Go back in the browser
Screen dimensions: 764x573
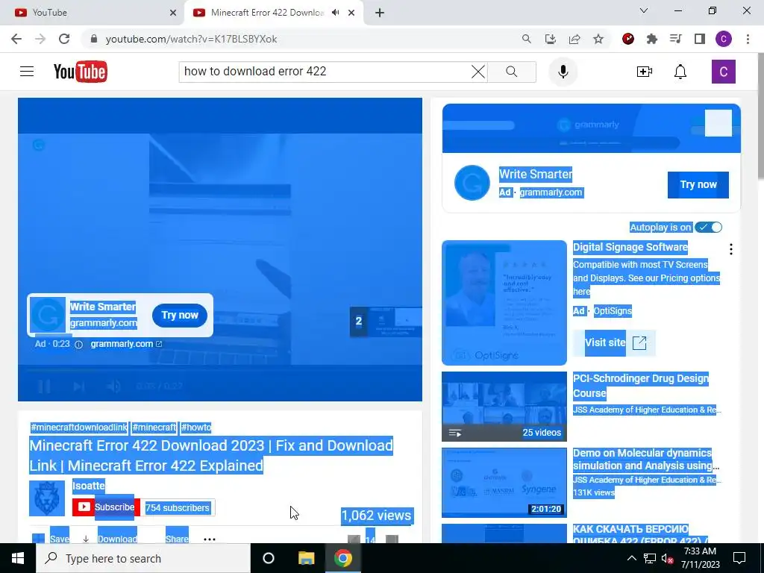[16, 39]
